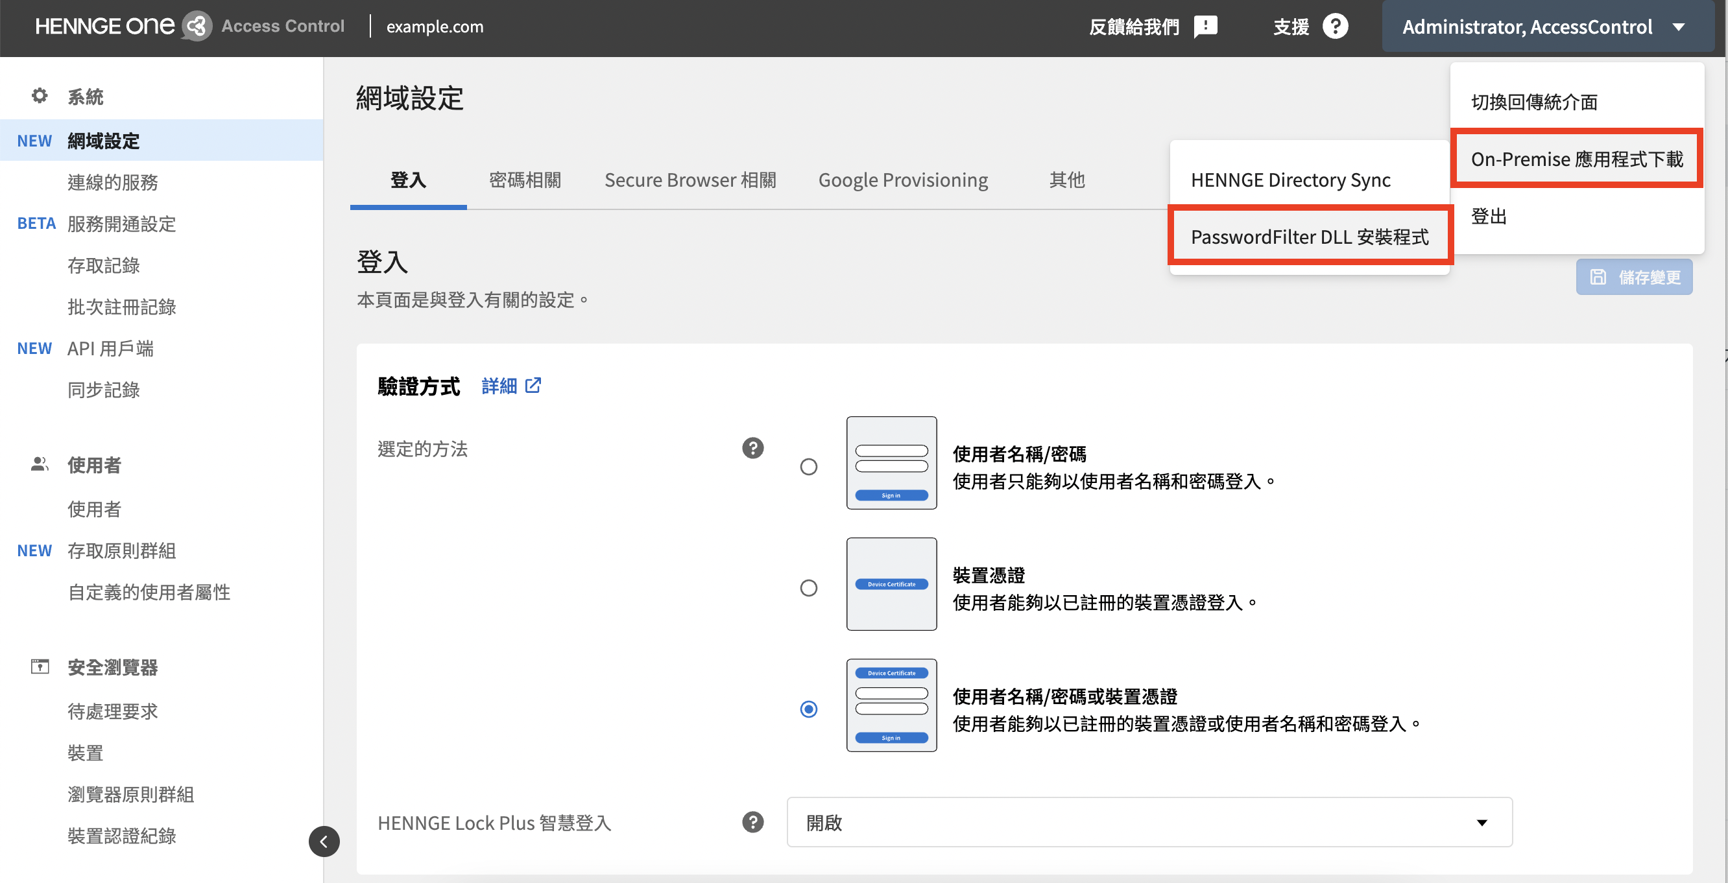Open help icon next to HENNGE Lock Plus
This screenshot has height=883, width=1728.
pos(752,822)
